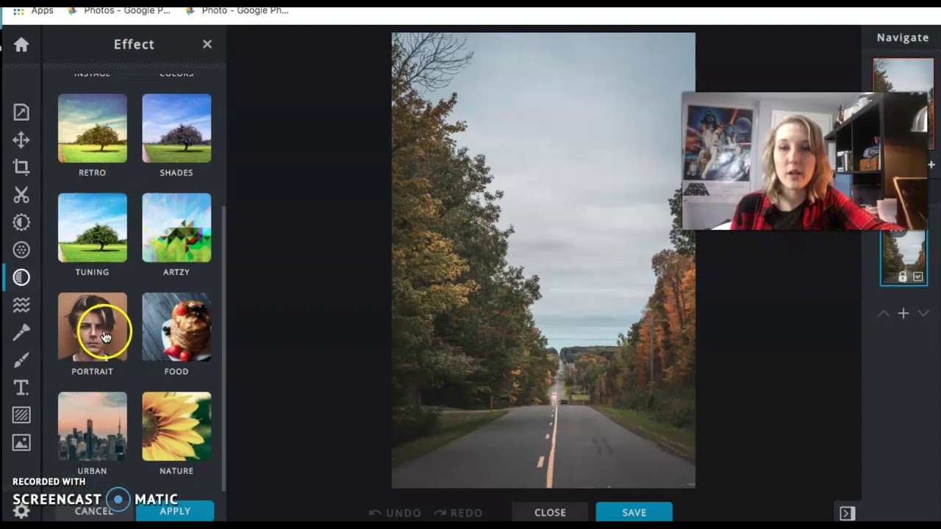Click the road photo canvas

(x=543, y=260)
